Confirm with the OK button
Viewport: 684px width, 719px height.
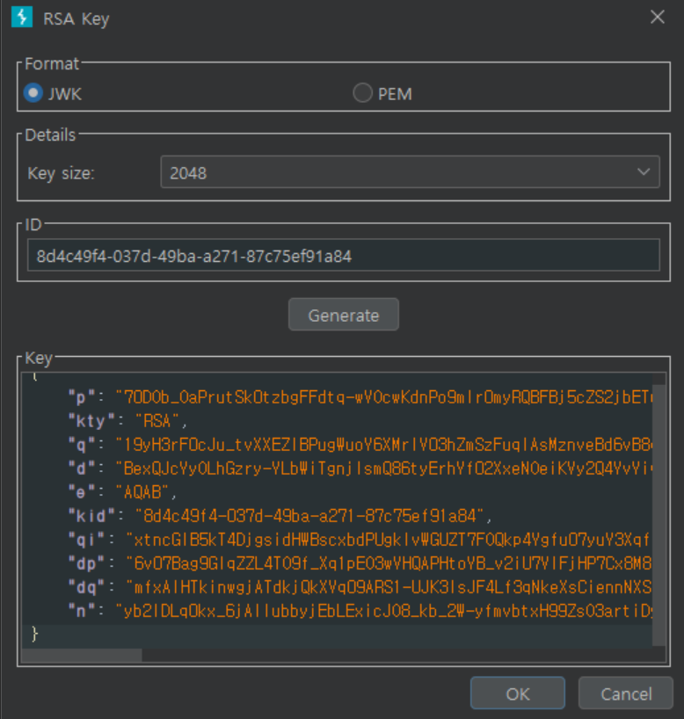coord(518,694)
